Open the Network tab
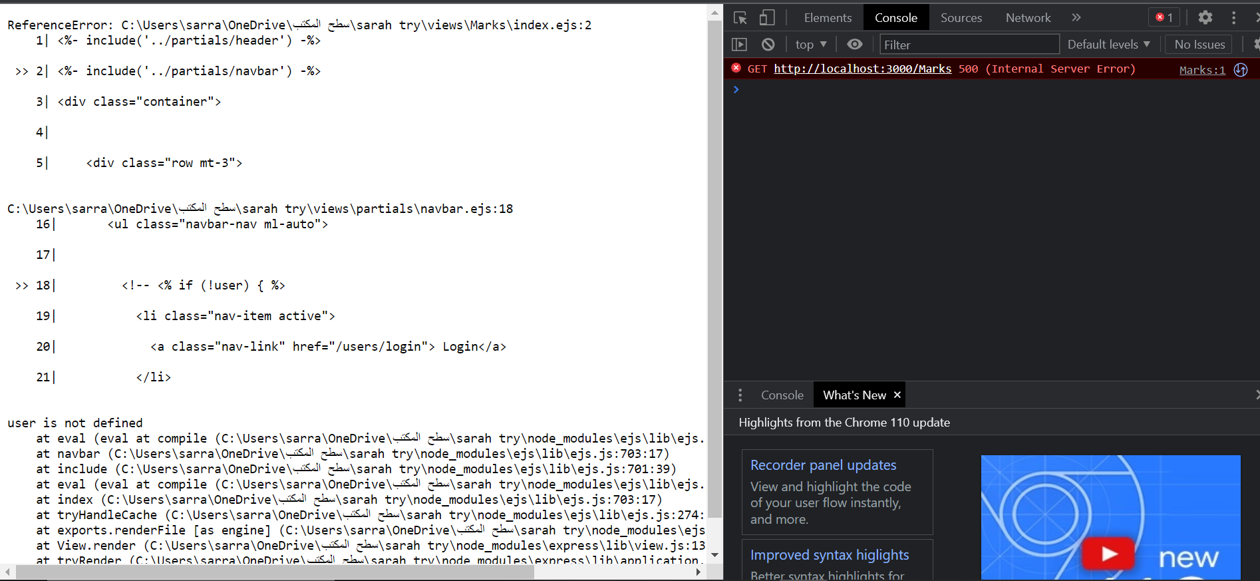Screen dimensions: 1260x581 click(x=1028, y=18)
